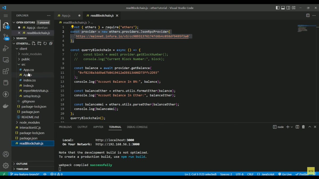Open App.css in the explorer
Image resolution: width=319 pixels, height=179 pixels.
[x=33, y=70]
